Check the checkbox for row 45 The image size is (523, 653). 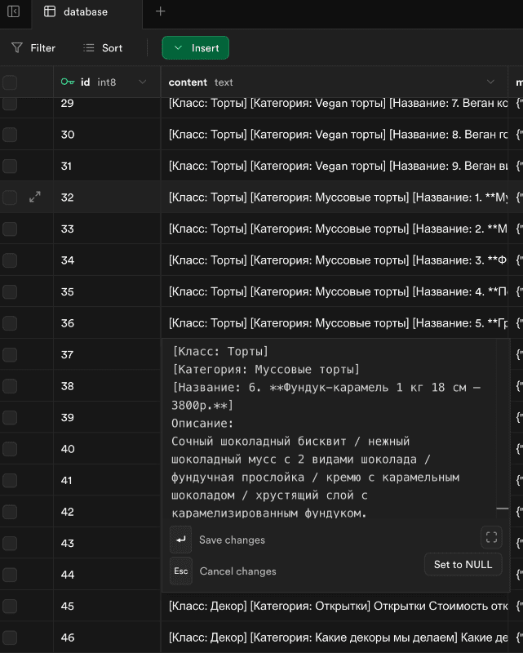pyautogui.click(x=10, y=606)
